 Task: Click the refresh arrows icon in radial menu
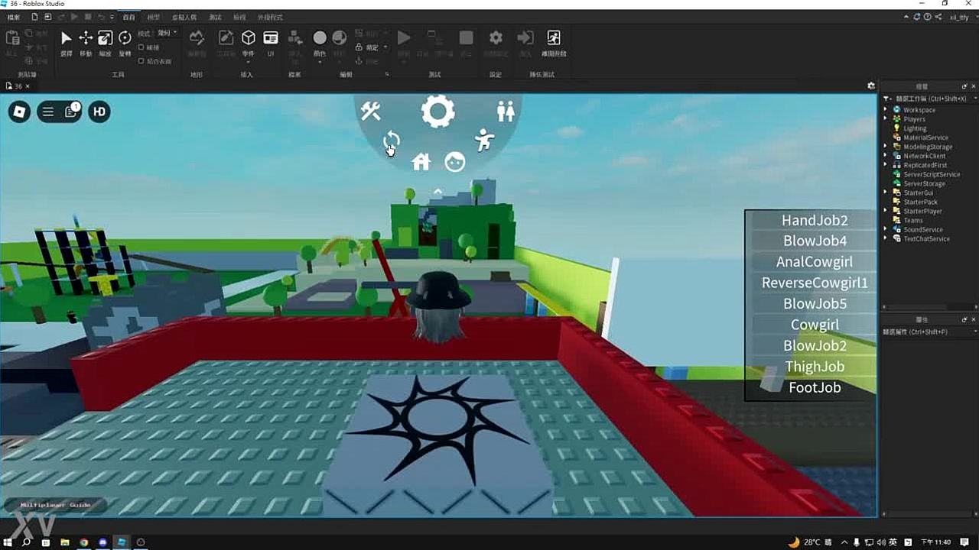coord(392,141)
